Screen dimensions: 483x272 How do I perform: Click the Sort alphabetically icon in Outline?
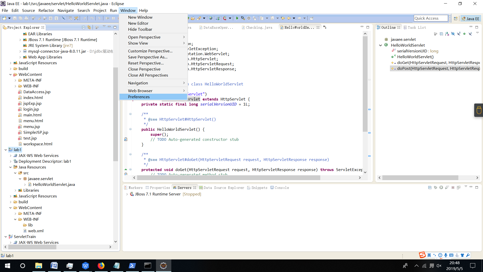click(x=447, y=34)
